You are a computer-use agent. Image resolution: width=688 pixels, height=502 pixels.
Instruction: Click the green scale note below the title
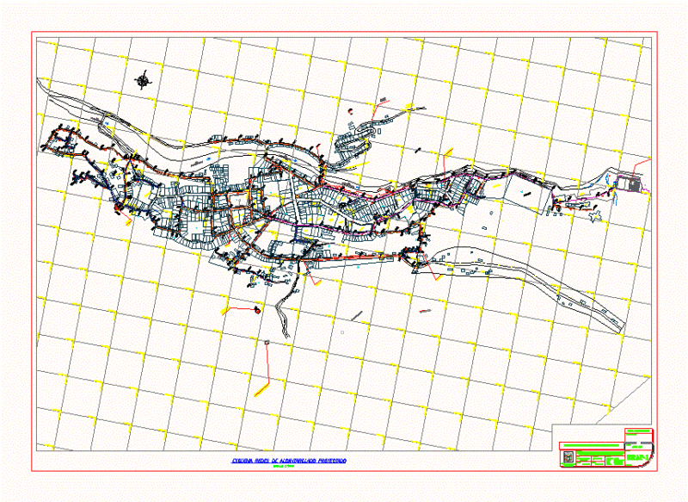tap(284, 467)
